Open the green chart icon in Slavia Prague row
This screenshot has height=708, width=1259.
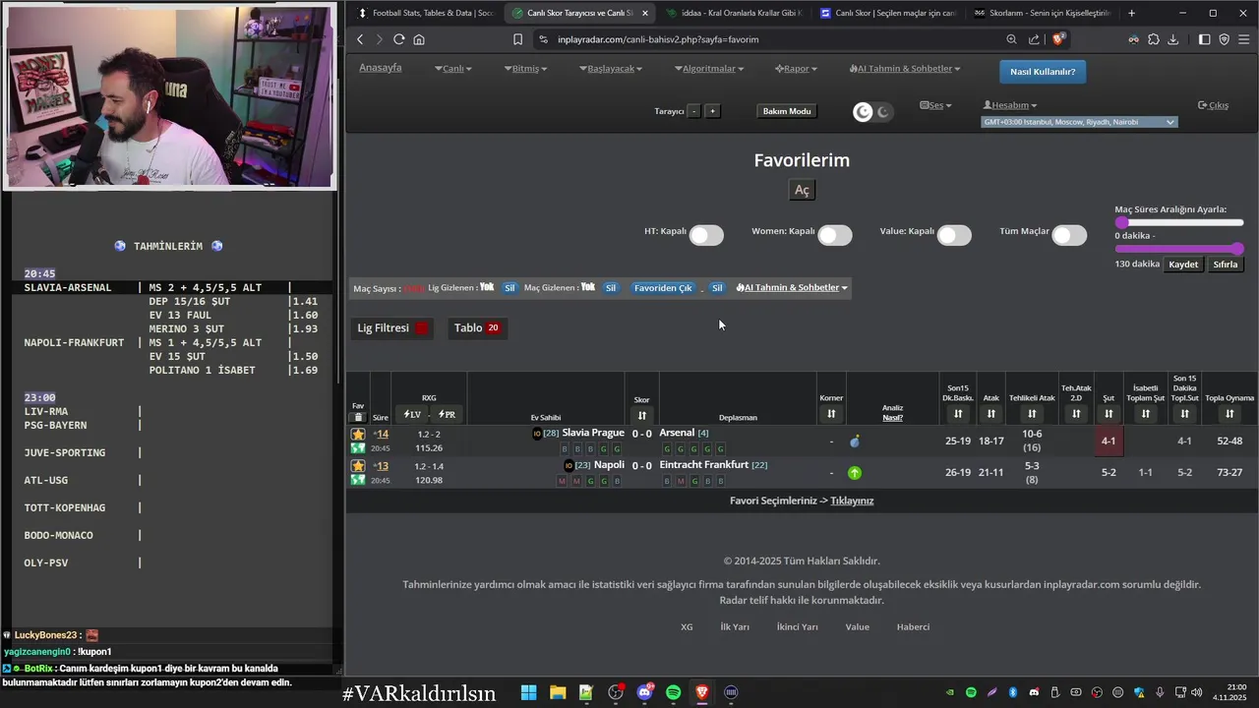[x=358, y=448]
